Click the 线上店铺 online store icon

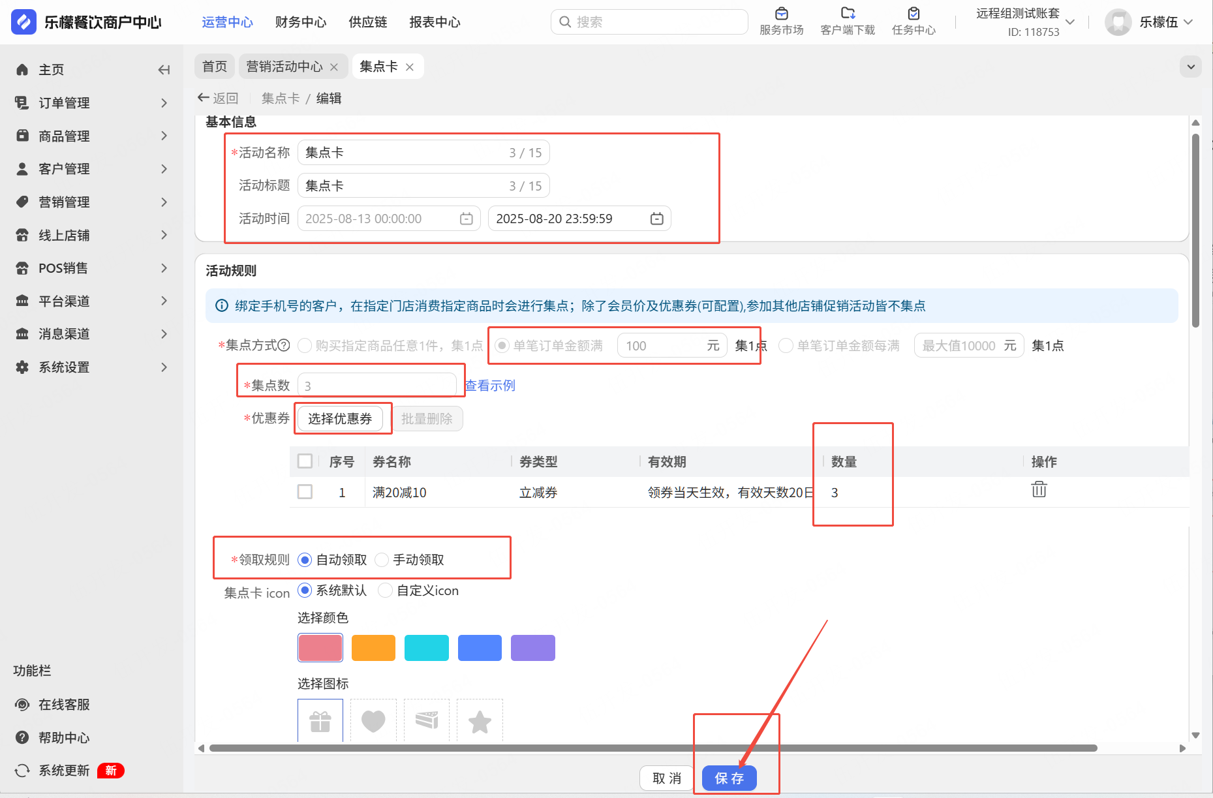coord(22,235)
